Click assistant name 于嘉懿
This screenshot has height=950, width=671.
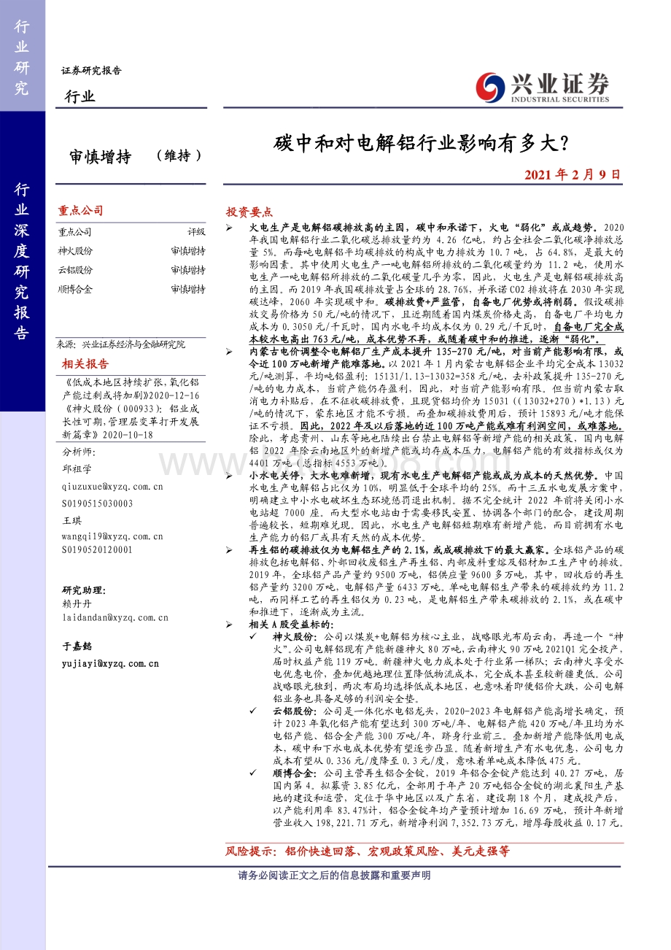(x=77, y=646)
